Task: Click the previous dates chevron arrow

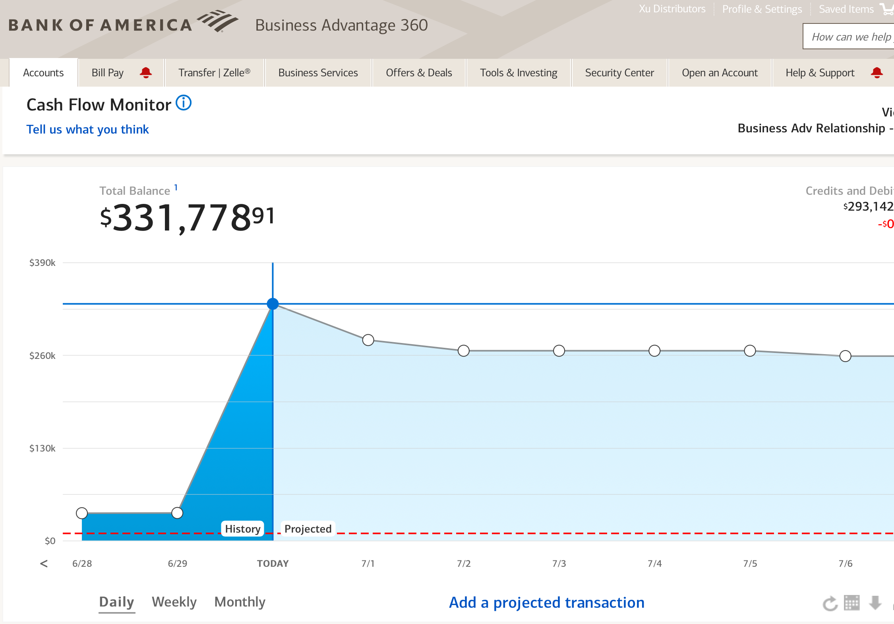Action: pyautogui.click(x=44, y=563)
